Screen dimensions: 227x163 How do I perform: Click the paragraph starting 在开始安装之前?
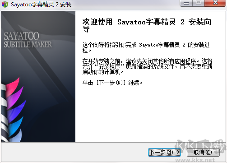(147, 66)
